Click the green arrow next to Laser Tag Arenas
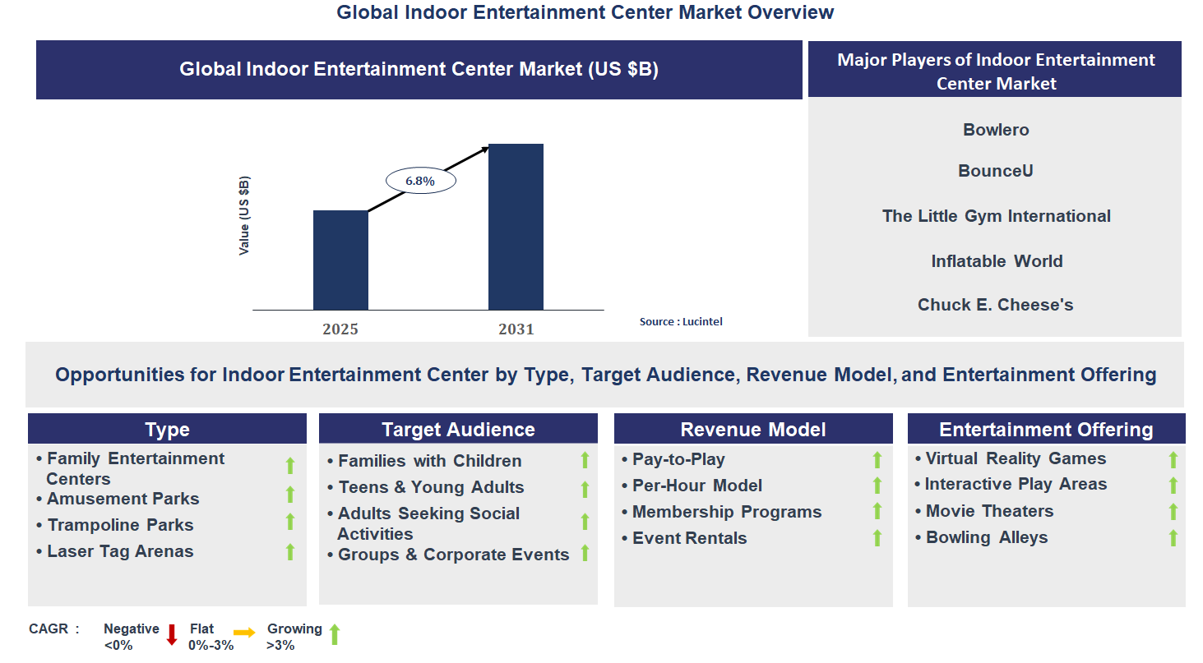Viewport: 1203px width, 663px height. pyautogui.click(x=289, y=551)
